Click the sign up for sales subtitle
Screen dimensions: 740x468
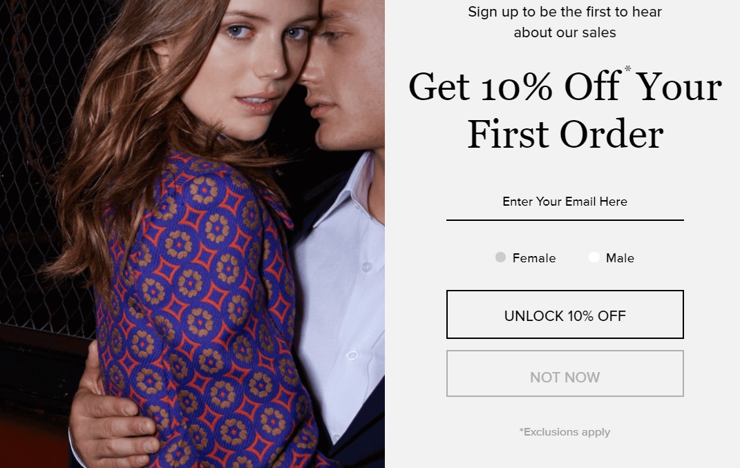pyautogui.click(x=565, y=22)
